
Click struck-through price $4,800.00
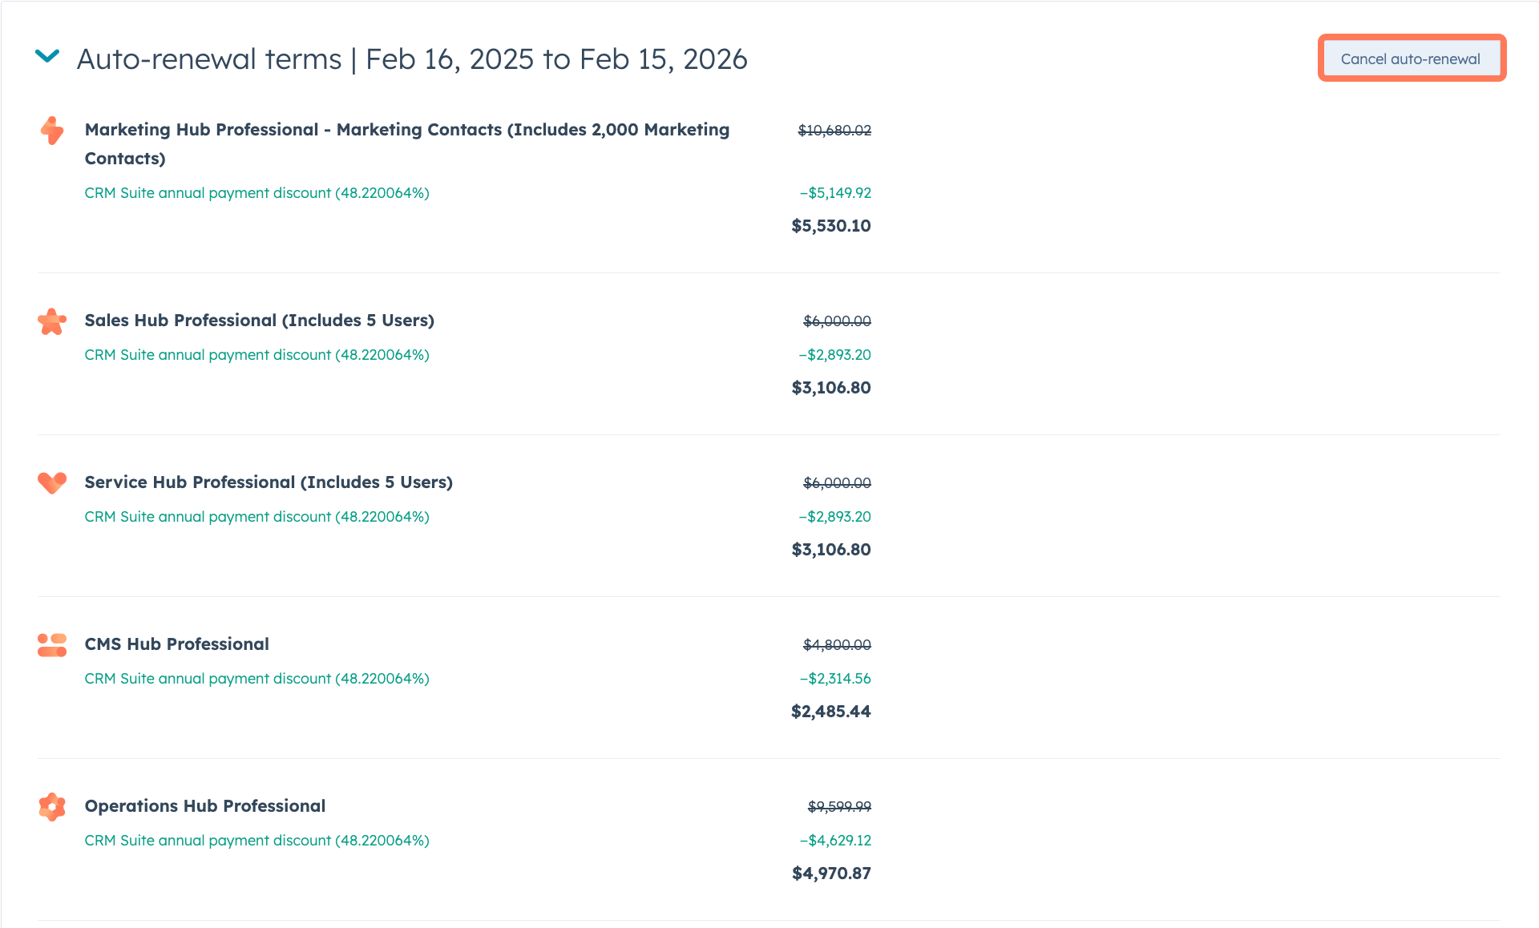pyautogui.click(x=837, y=645)
